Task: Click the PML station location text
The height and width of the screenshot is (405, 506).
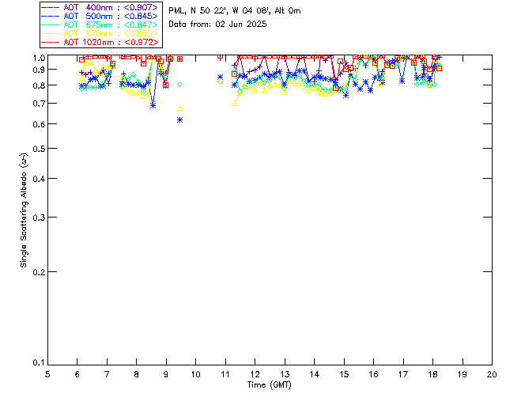Action: 235,10
